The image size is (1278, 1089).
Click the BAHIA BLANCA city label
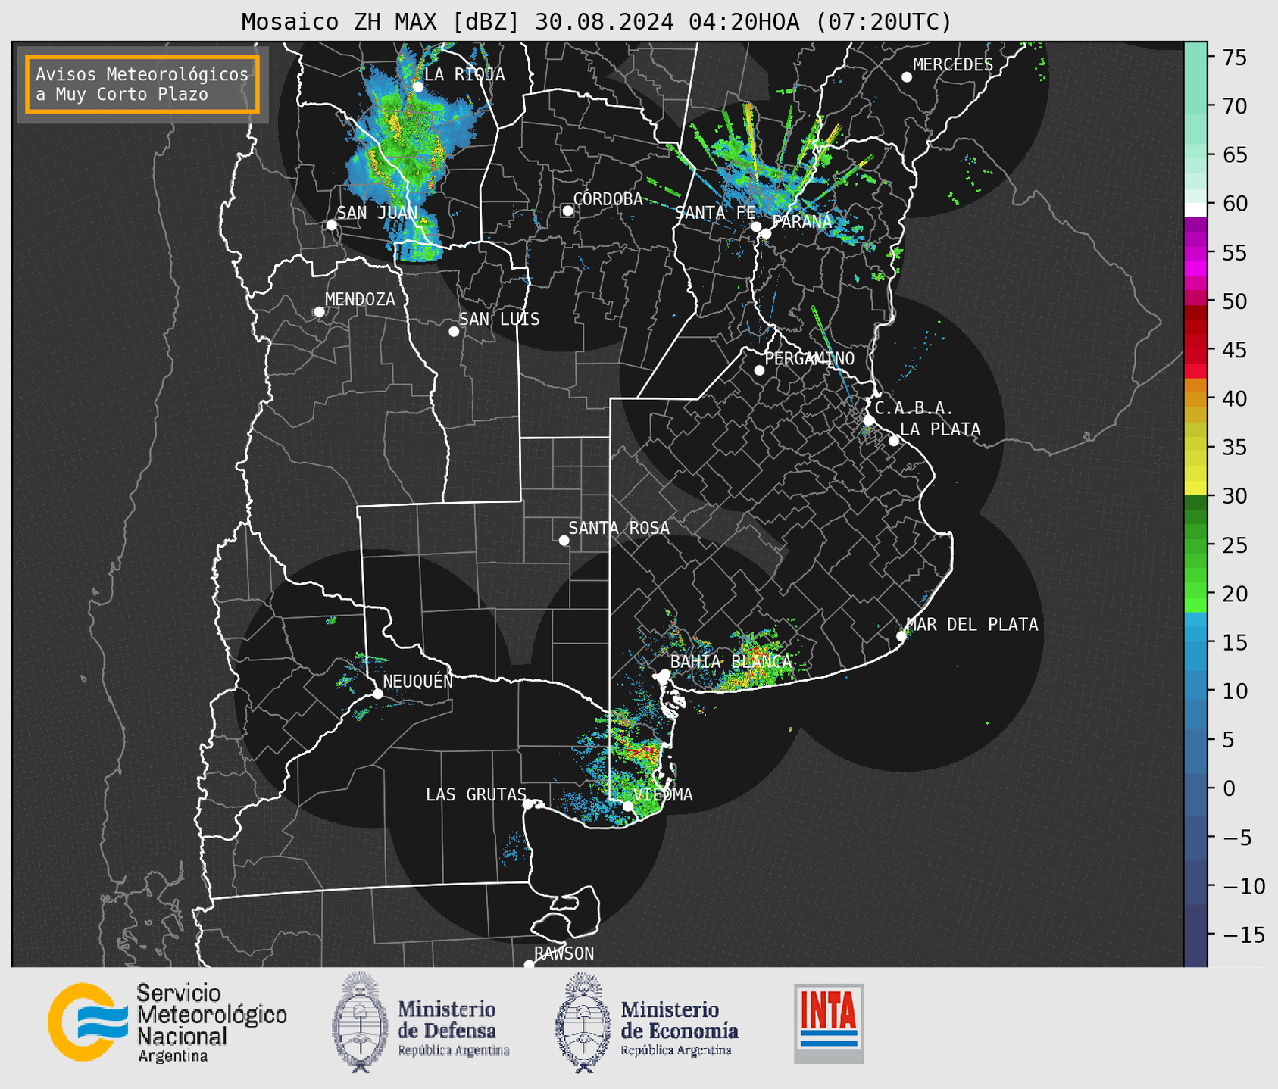[x=731, y=662]
